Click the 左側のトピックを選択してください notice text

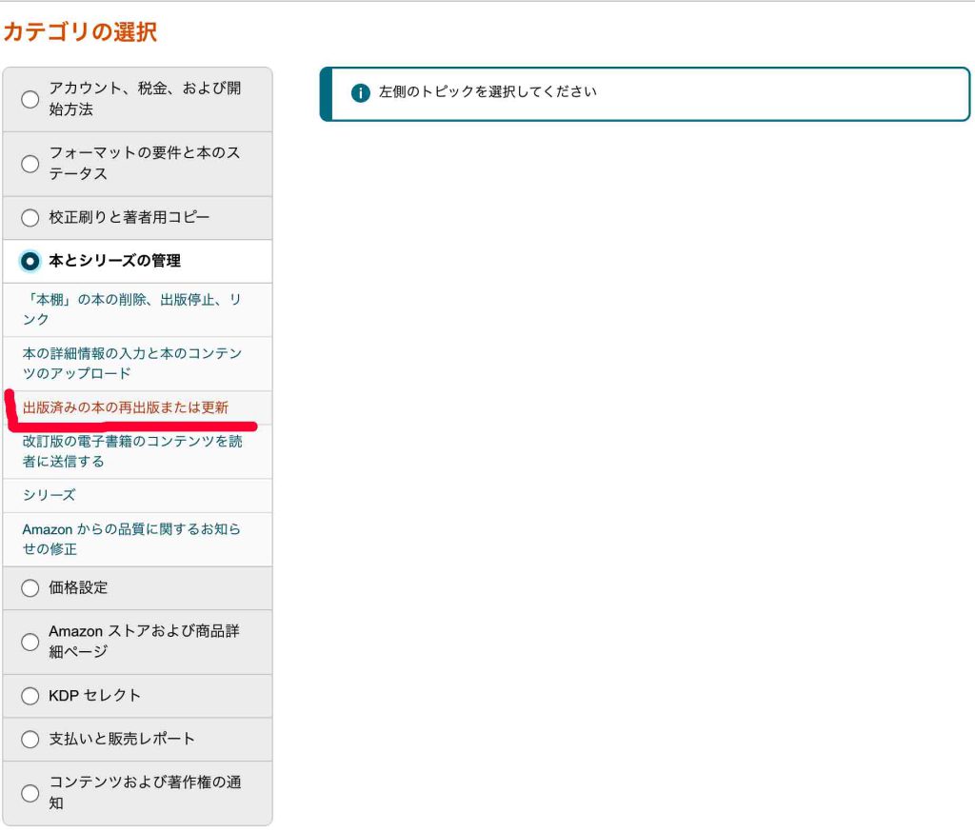click(487, 92)
